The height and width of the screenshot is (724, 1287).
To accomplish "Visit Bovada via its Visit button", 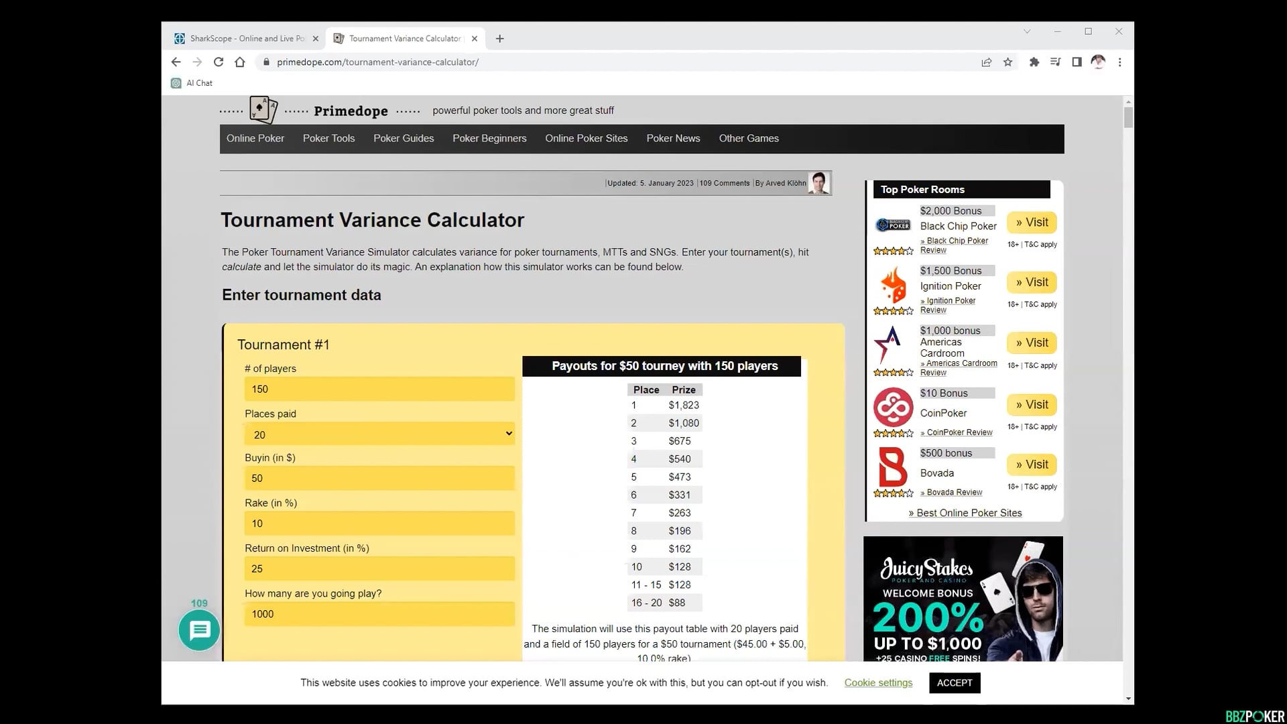I will click(x=1032, y=464).
